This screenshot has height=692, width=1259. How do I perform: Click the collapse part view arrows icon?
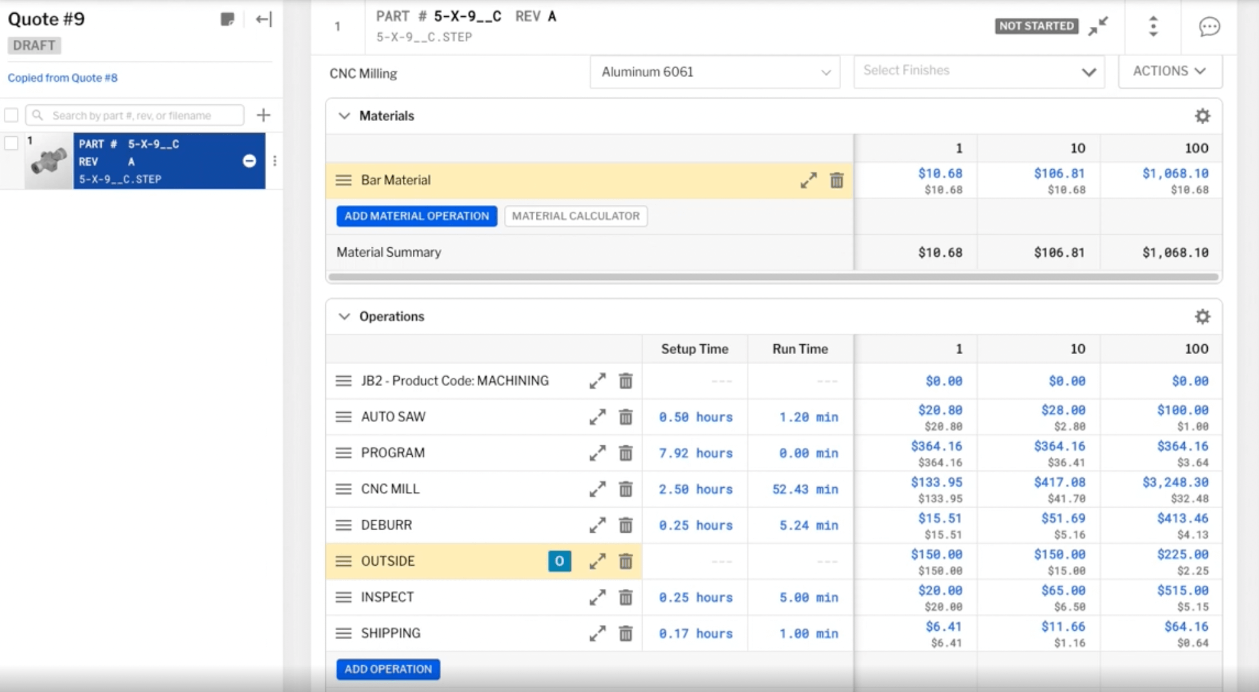pyautogui.click(x=1097, y=26)
